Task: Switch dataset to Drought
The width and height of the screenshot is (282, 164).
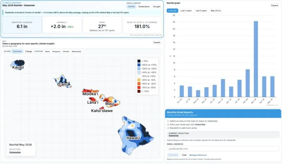Action: (x=157, y=6)
